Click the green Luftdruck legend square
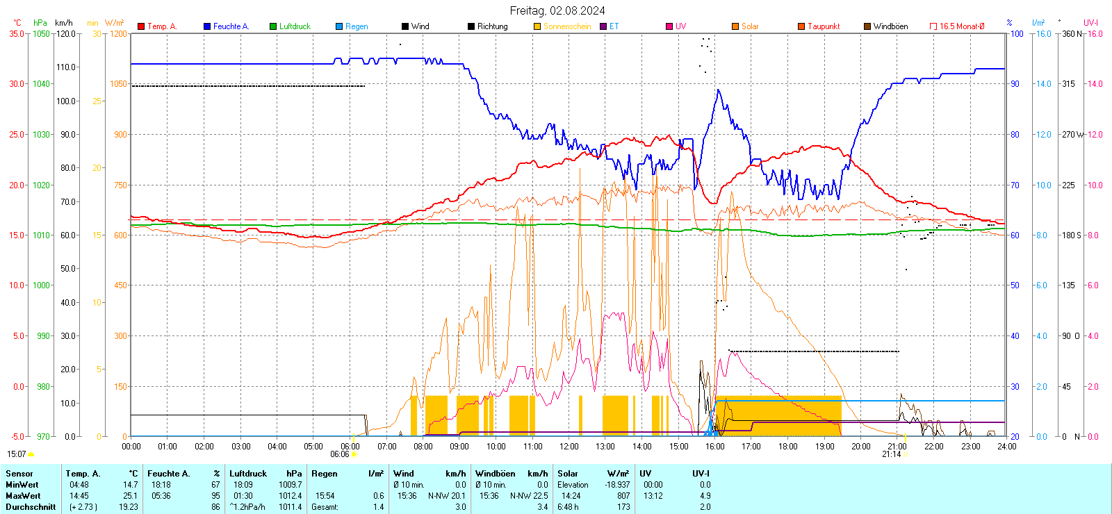This screenshot has width=1112, height=514. point(273,26)
